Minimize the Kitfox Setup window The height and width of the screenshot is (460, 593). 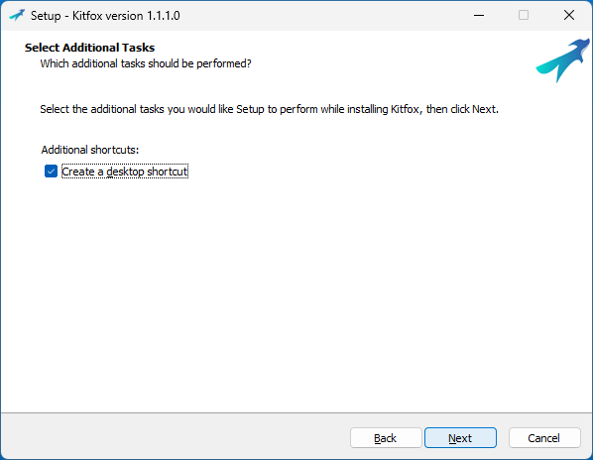click(479, 16)
